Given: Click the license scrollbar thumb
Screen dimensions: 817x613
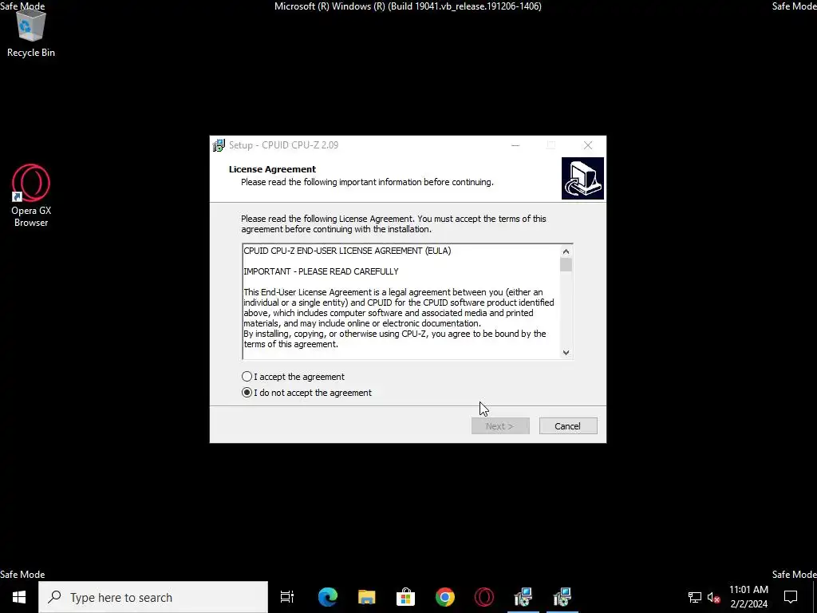Looking at the screenshot, I should pyautogui.click(x=566, y=264).
